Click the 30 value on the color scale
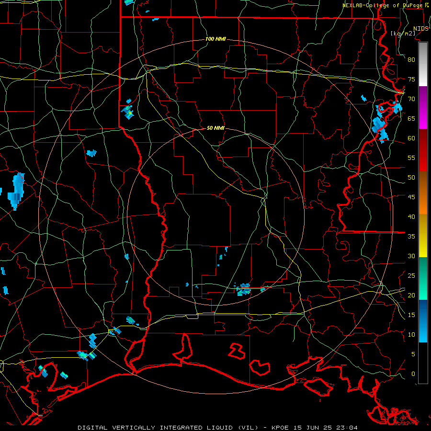This screenshot has height=431, width=431. 411,256
